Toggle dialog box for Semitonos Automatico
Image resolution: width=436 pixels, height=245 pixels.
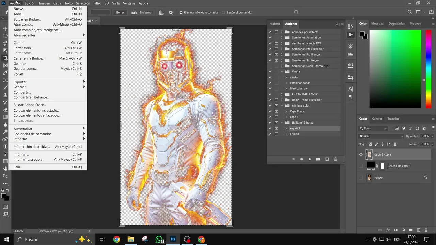point(276,37)
